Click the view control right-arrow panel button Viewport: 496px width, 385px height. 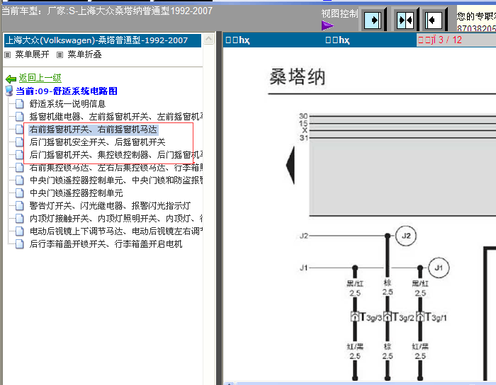pos(373,21)
